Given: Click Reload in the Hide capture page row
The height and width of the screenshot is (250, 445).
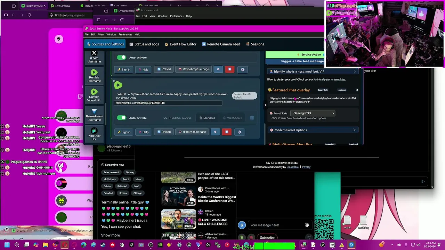Looking at the screenshot, I should (164, 132).
